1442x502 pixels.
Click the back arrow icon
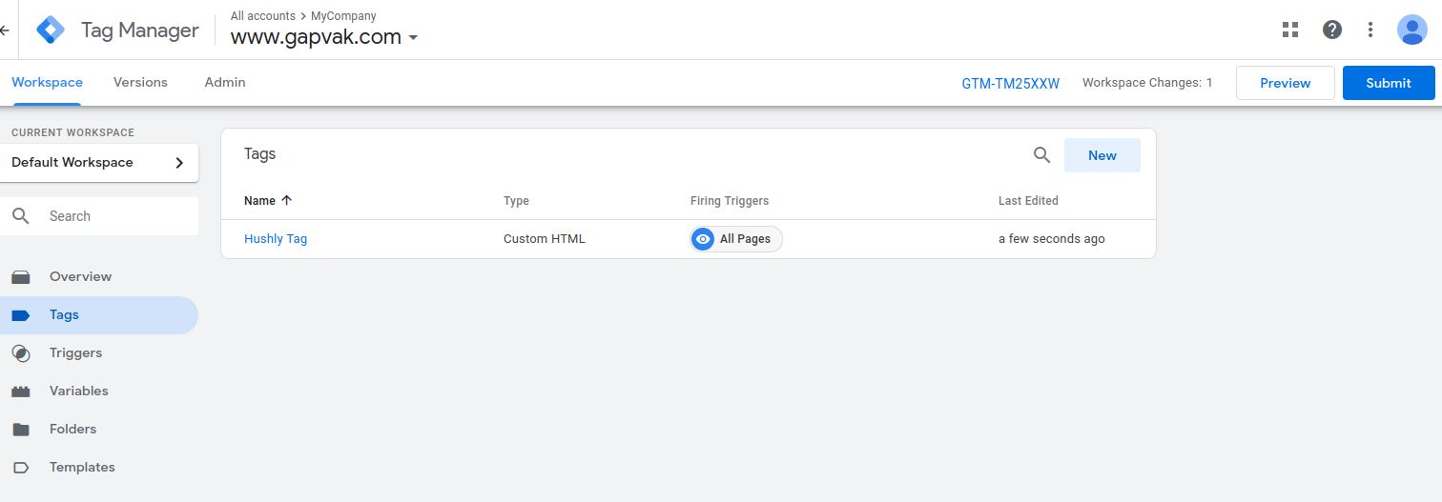pos(5,30)
